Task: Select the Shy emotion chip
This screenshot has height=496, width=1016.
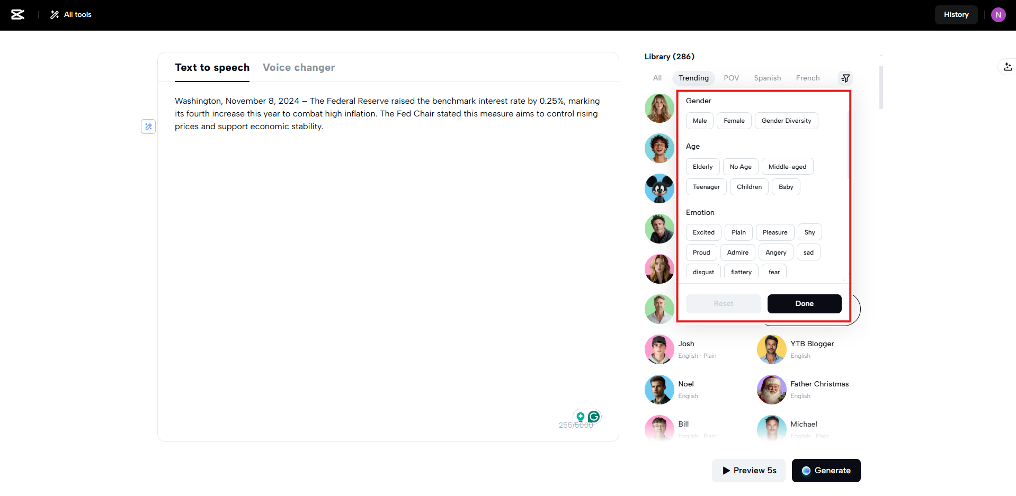Action: tap(809, 232)
